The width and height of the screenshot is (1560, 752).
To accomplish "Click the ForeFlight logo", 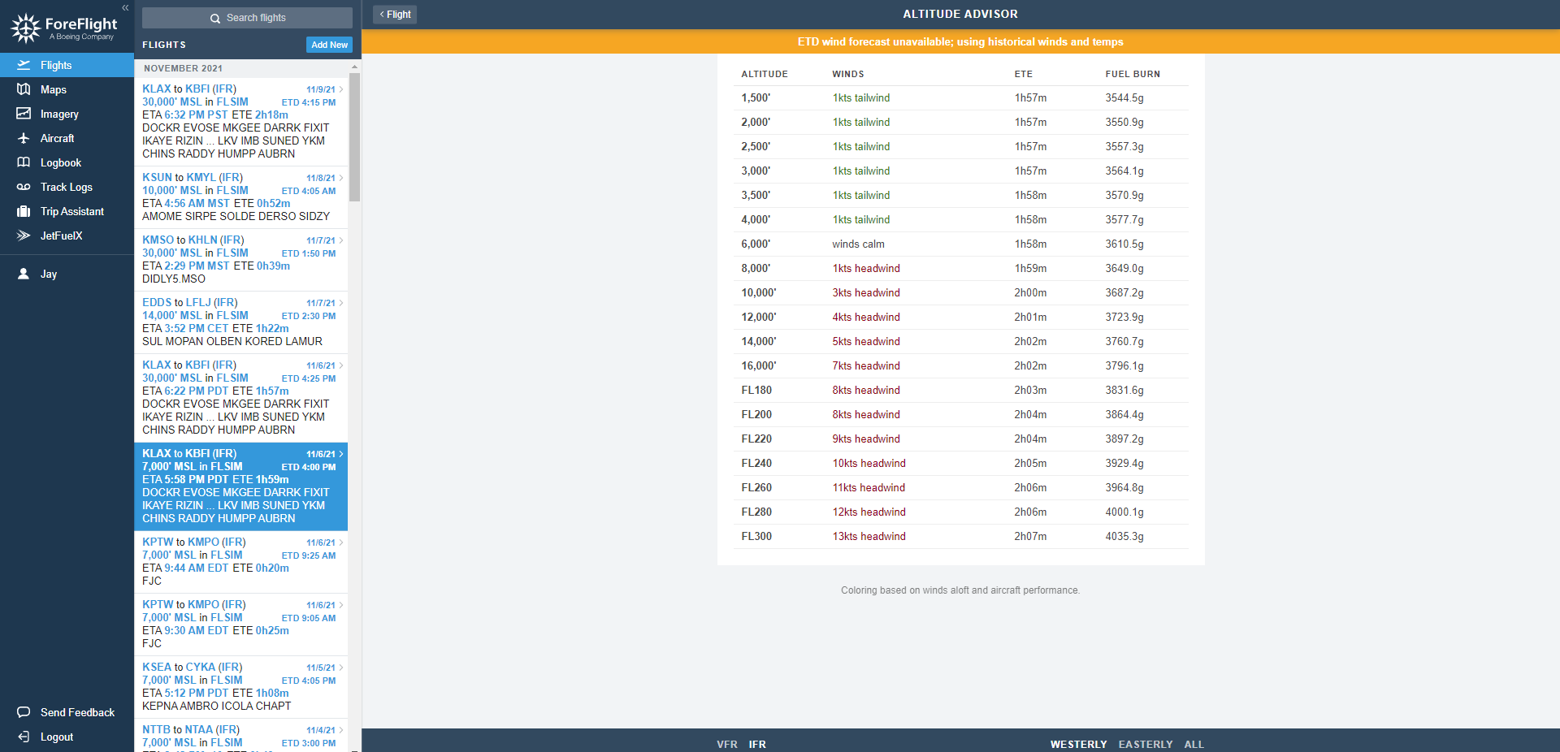I will click(x=63, y=28).
